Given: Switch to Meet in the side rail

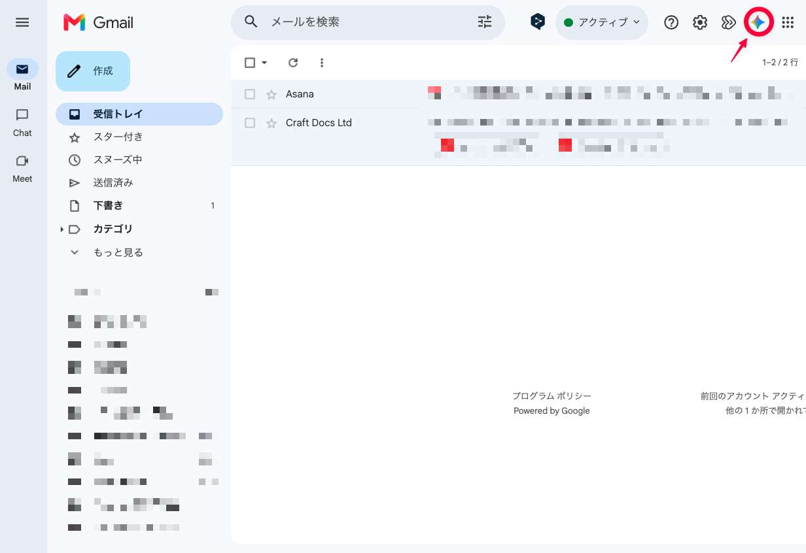Looking at the screenshot, I should coord(22,169).
